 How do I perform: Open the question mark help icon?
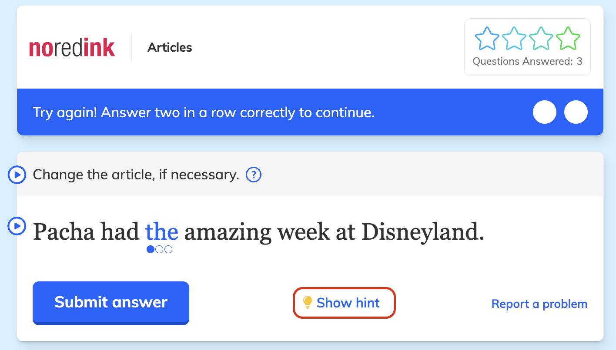click(x=253, y=175)
